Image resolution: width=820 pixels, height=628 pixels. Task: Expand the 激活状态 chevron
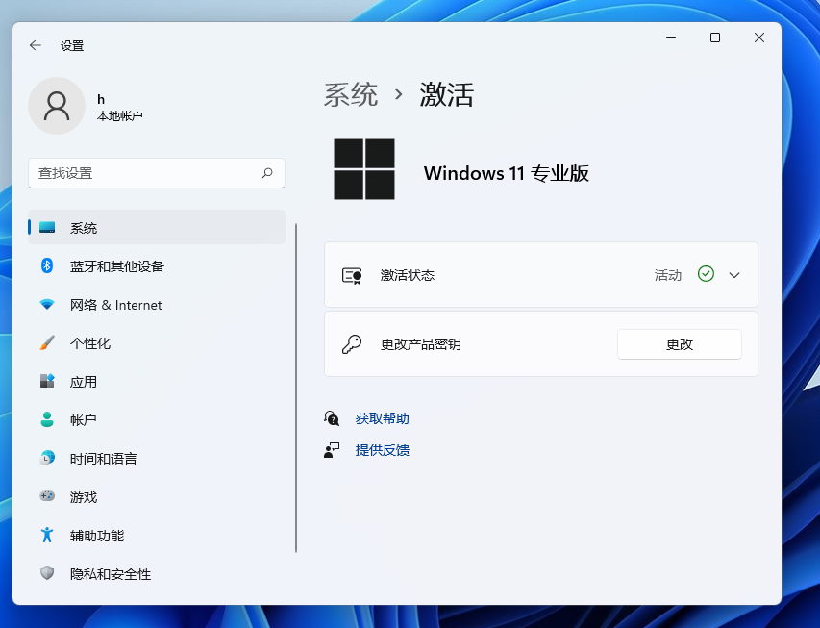tap(734, 275)
